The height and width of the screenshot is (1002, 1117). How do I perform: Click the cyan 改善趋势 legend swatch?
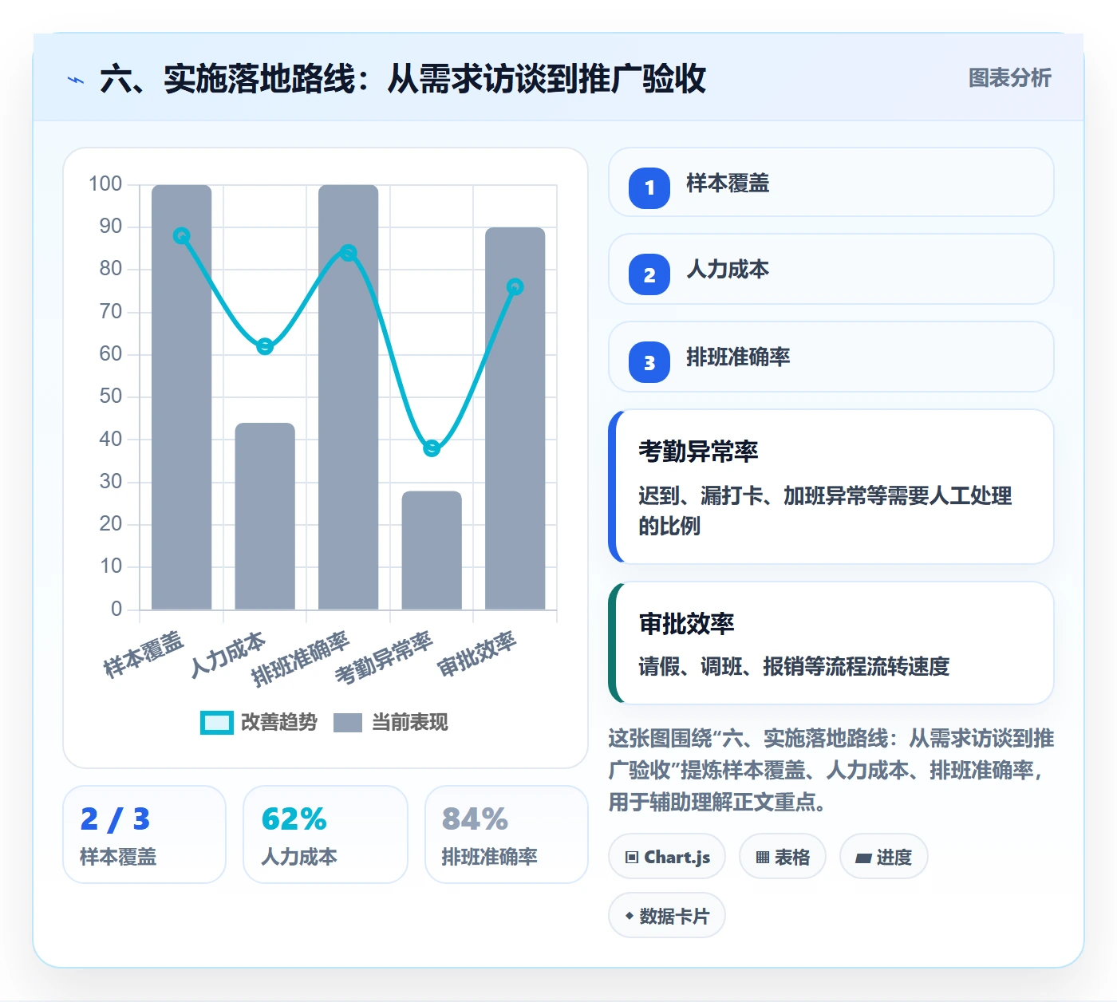[216, 722]
